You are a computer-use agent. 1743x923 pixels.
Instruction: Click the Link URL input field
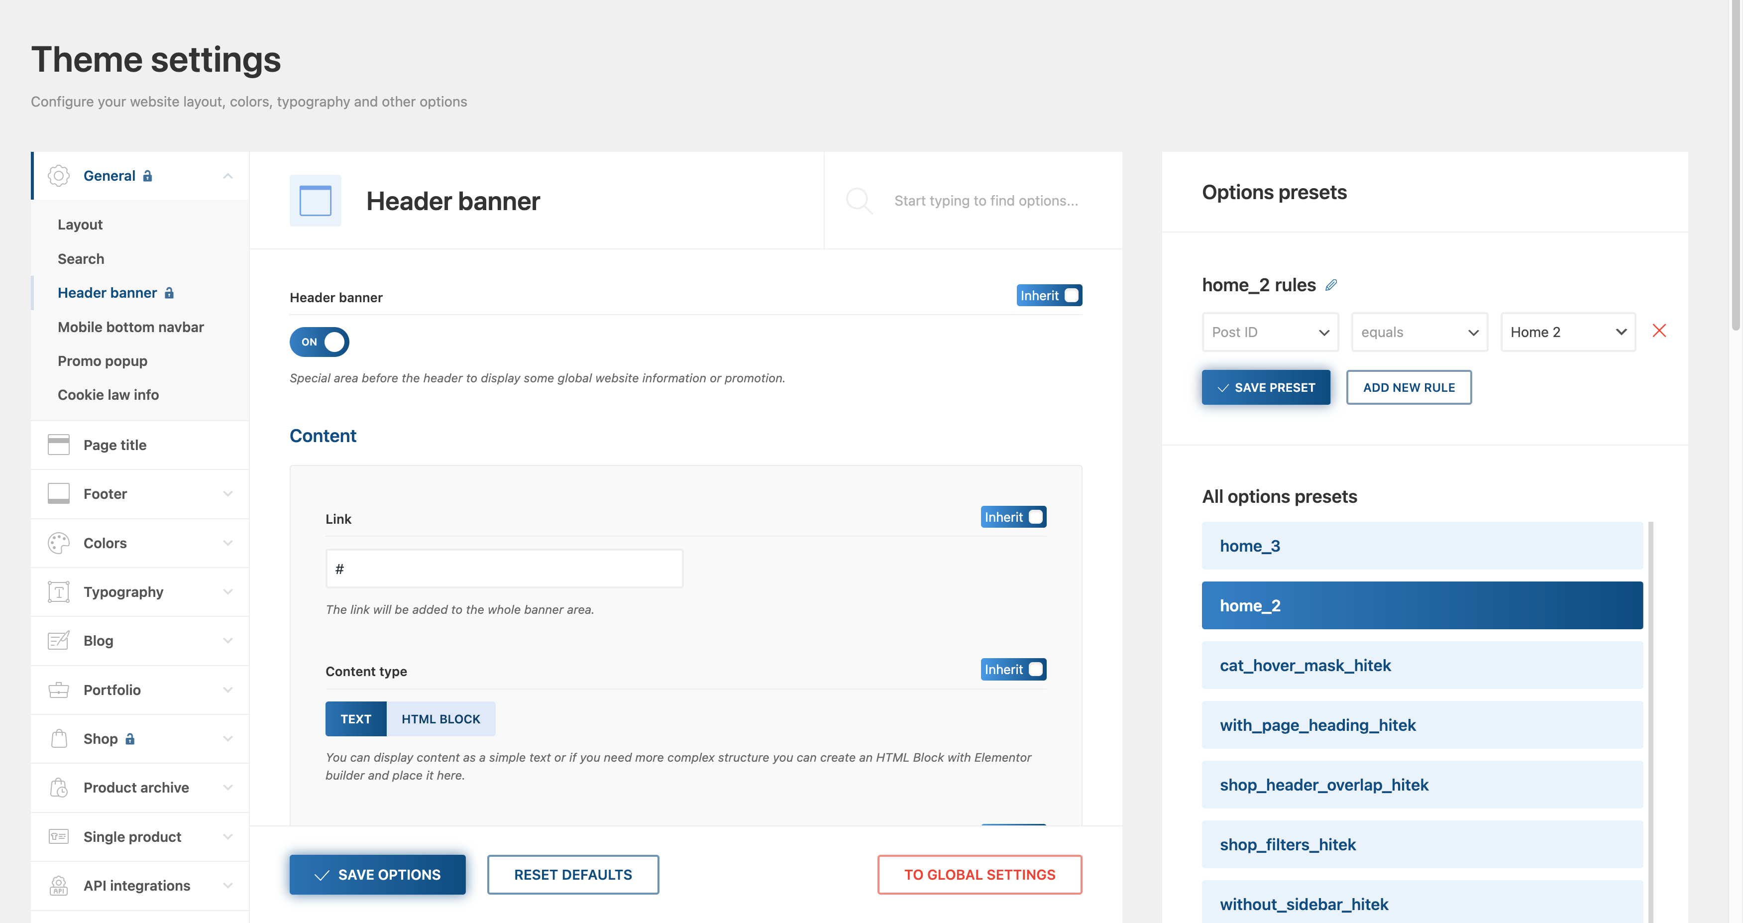pos(504,569)
